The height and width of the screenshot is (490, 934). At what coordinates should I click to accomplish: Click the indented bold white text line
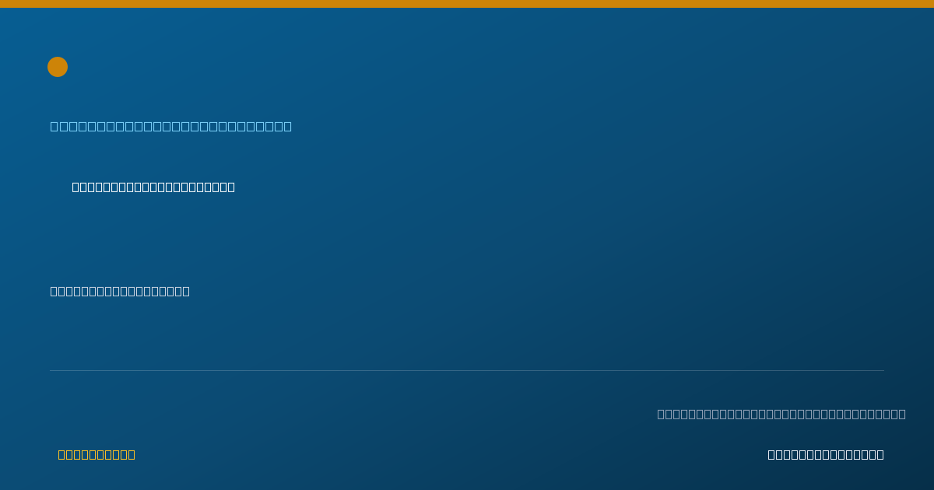tap(153, 187)
